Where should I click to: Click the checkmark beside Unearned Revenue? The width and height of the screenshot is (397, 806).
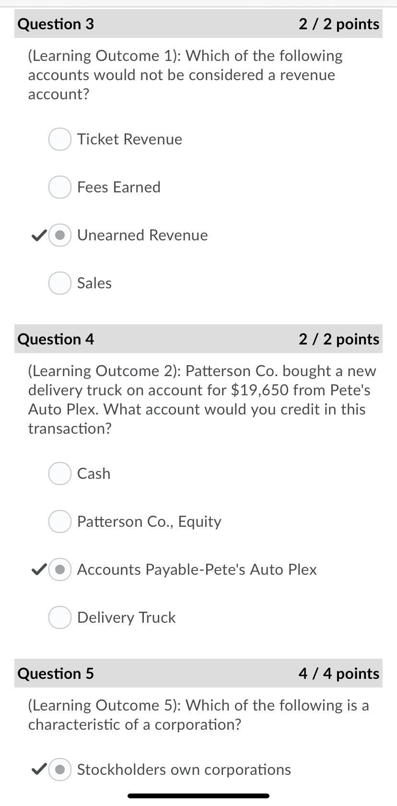(x=38, y=235)
